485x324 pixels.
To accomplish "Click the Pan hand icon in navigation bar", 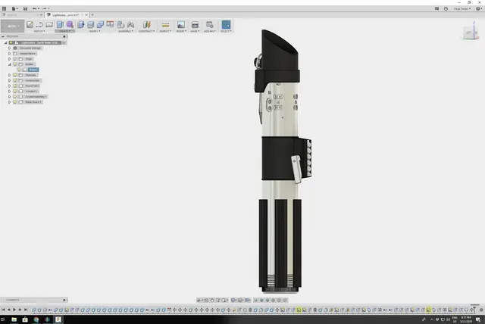I will point(212,300).
